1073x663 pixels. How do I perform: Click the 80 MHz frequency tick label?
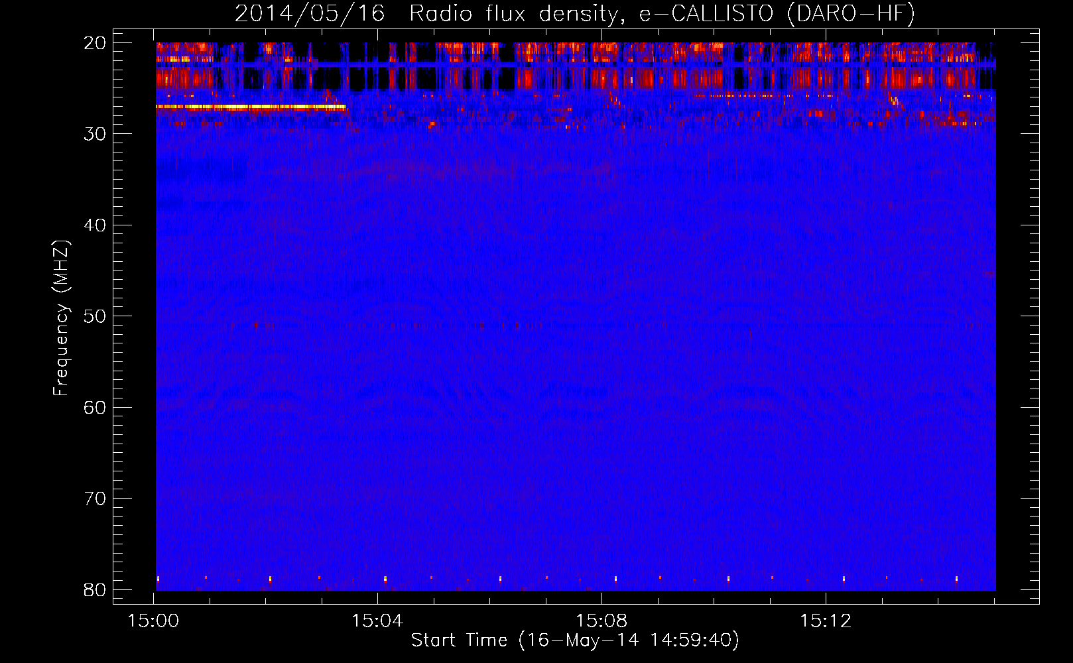coord(95,589)
